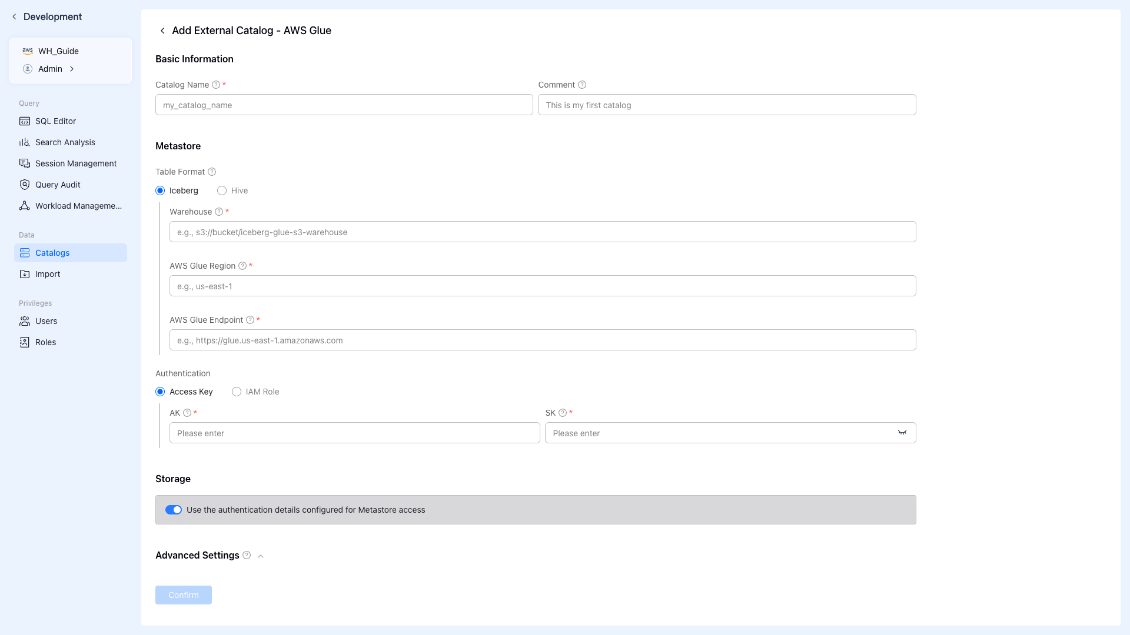Viewport: 1130px width, 635px height.
Task: Disable authentication details for Metastore storage access
Action: coord(174,510)
